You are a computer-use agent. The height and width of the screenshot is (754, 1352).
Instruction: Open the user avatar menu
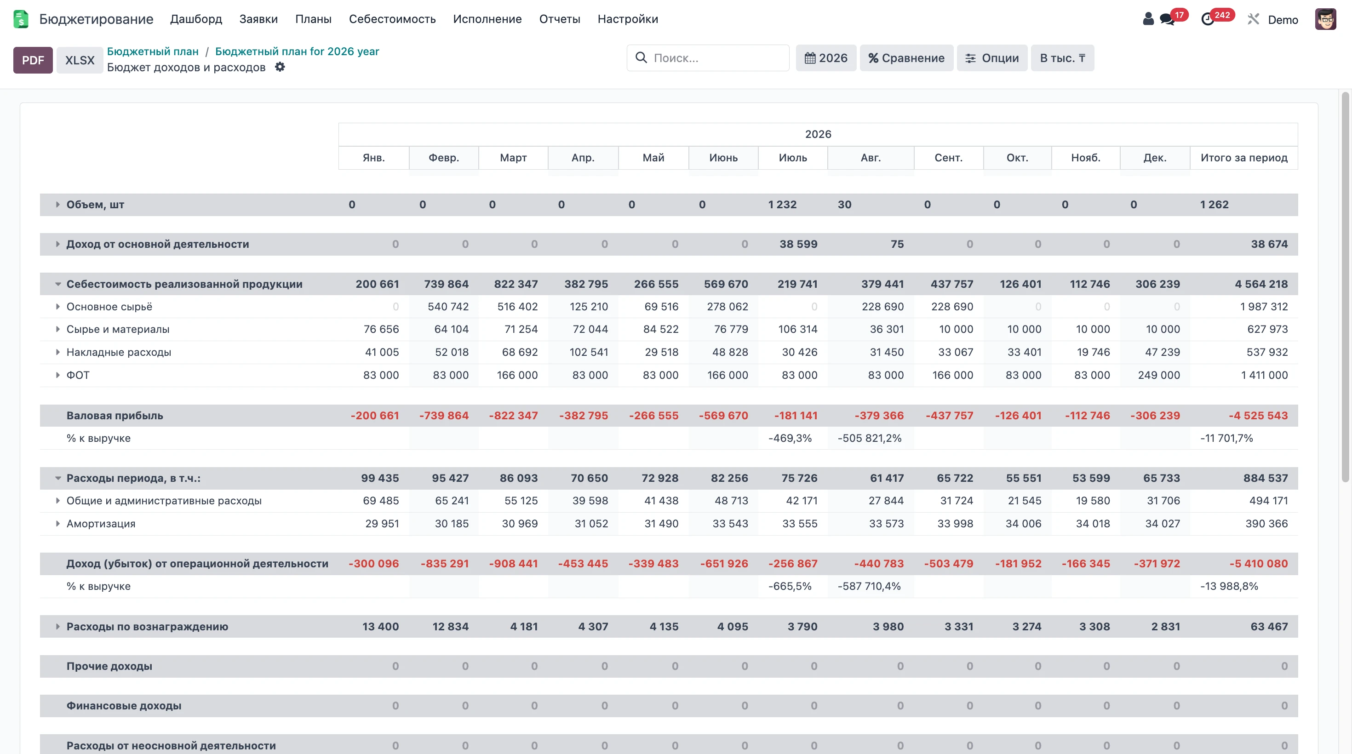1325,19
